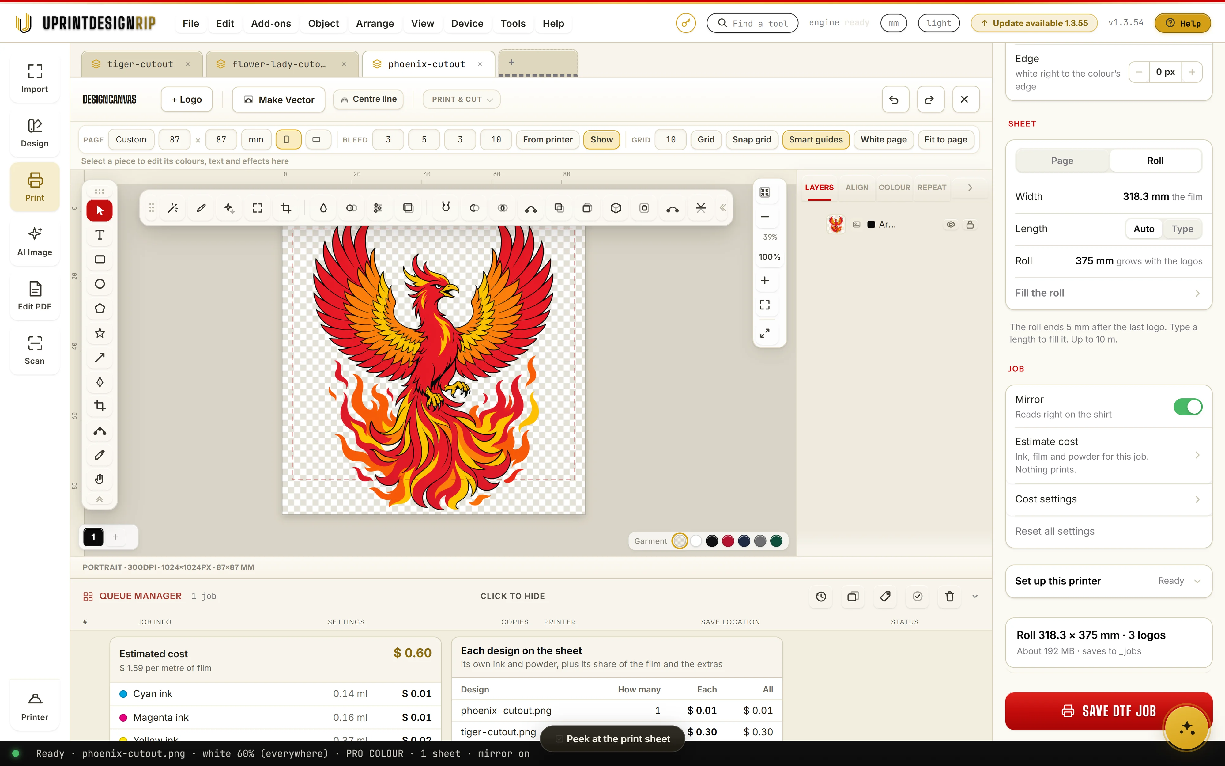Screen dimensions: 1225x766
Task: Toggle the layer lock icon
Action: [x=970, y=224]
